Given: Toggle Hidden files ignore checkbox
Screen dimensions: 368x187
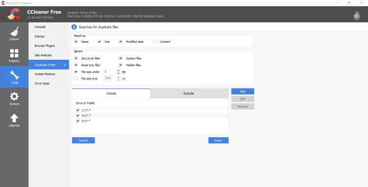Looking at the screenshot, I should [x=121, y=65].
